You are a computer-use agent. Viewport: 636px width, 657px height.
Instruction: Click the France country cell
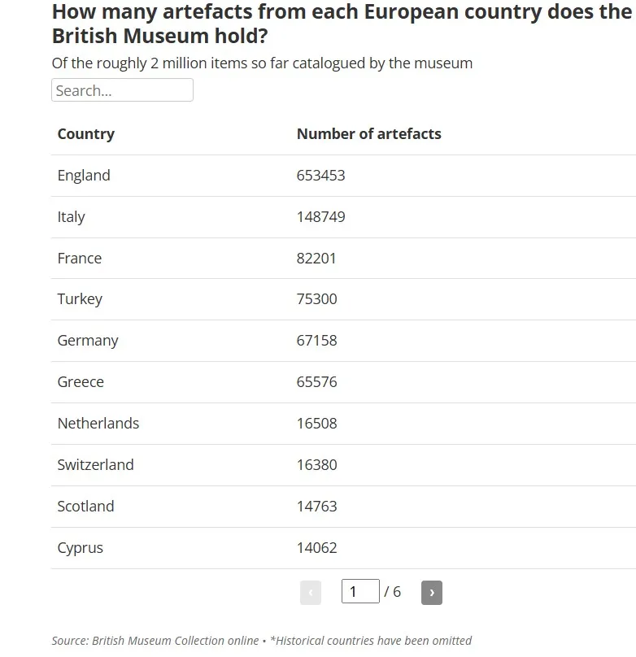coord(80,258)
